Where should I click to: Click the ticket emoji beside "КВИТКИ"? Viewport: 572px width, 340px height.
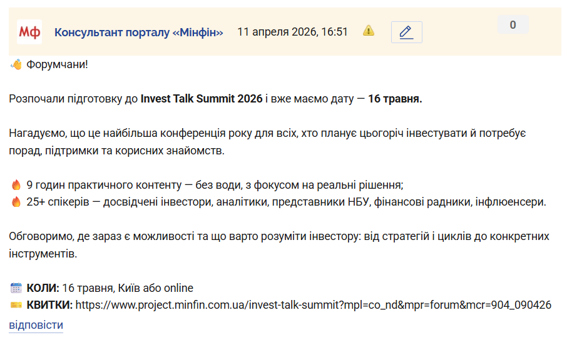coord(16,305)
